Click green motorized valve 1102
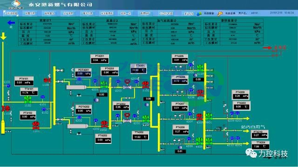Screen dimensions: 298x167 (x=28, y=100)
